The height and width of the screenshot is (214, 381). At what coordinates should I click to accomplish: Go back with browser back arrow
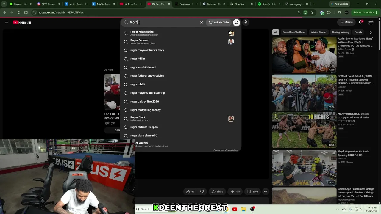coord(4,12)
